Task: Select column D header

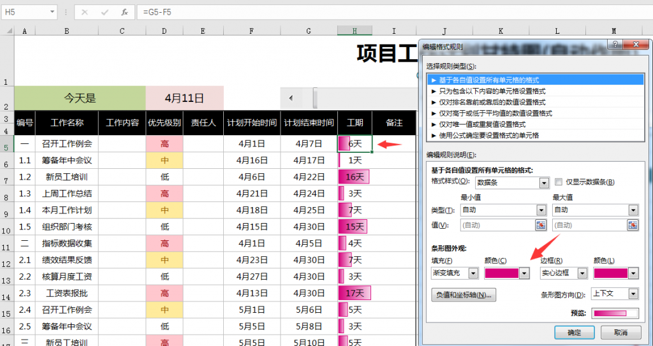Action: 165,31
